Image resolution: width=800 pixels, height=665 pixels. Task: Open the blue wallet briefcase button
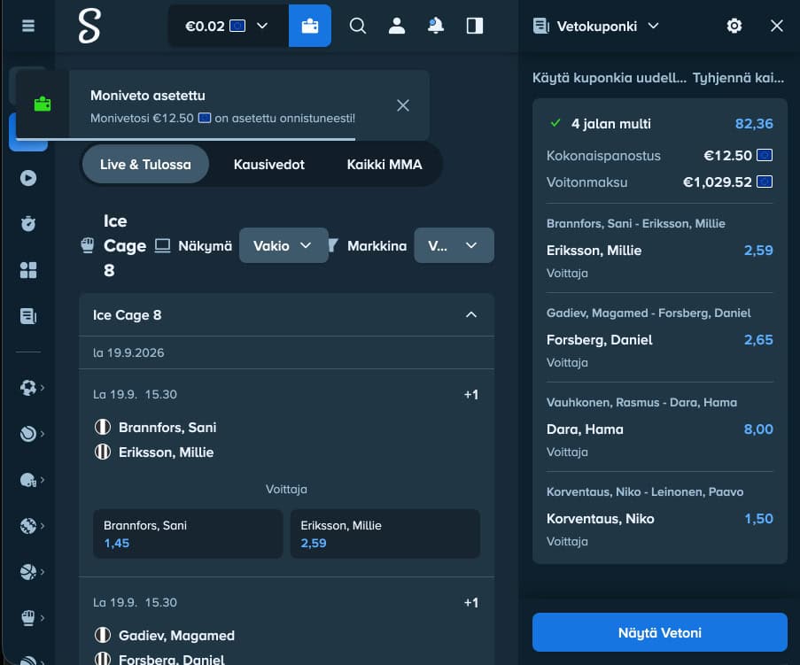[x=310, y=26]
